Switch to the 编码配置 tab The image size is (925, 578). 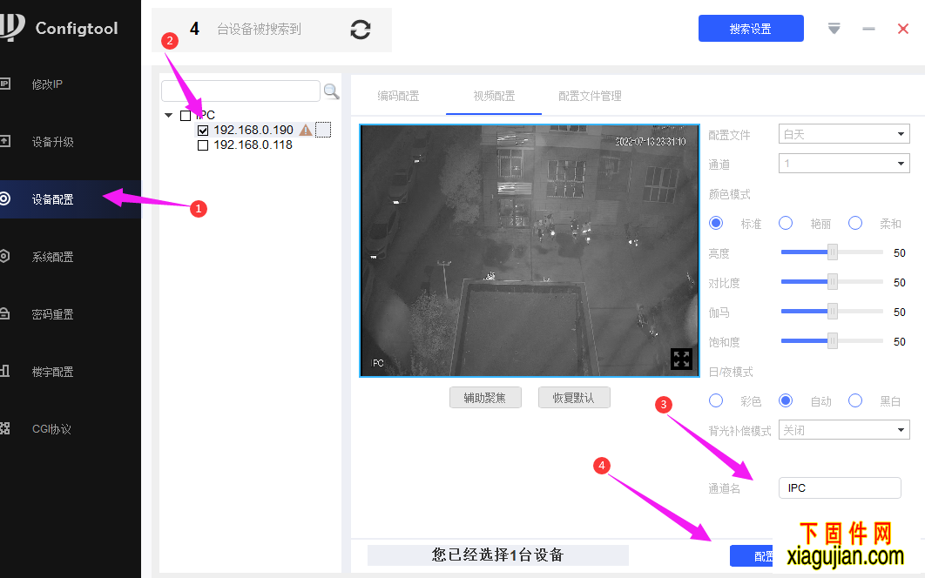(x=398, y=96)
